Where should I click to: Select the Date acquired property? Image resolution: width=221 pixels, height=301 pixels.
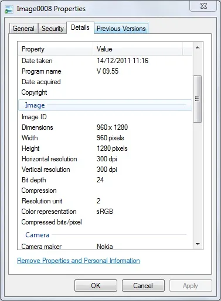click(41, 82)
